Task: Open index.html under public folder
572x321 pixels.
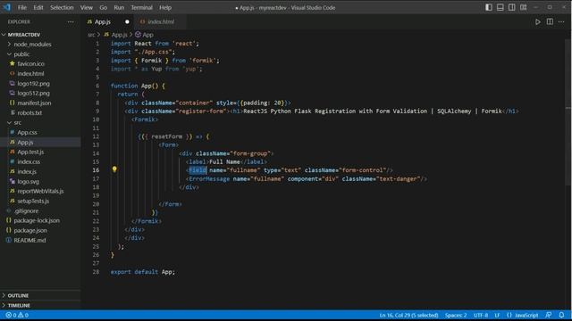Action: [x=30, y=73]
